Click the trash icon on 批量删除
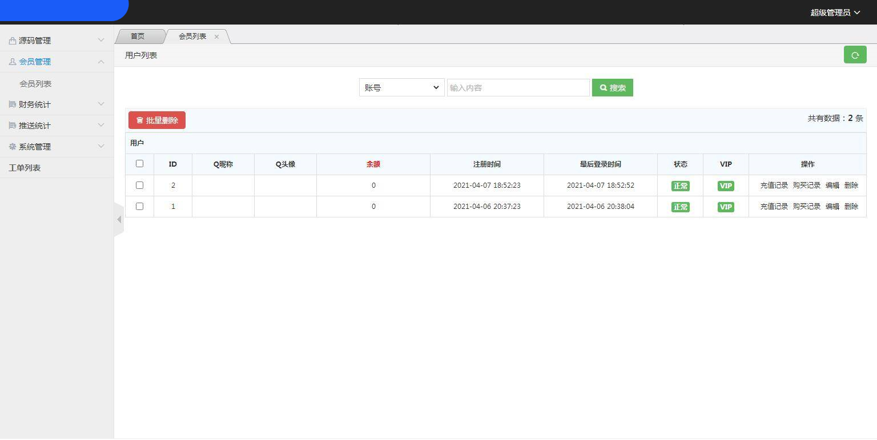This screenshot has height=440, width=877. 140,120
